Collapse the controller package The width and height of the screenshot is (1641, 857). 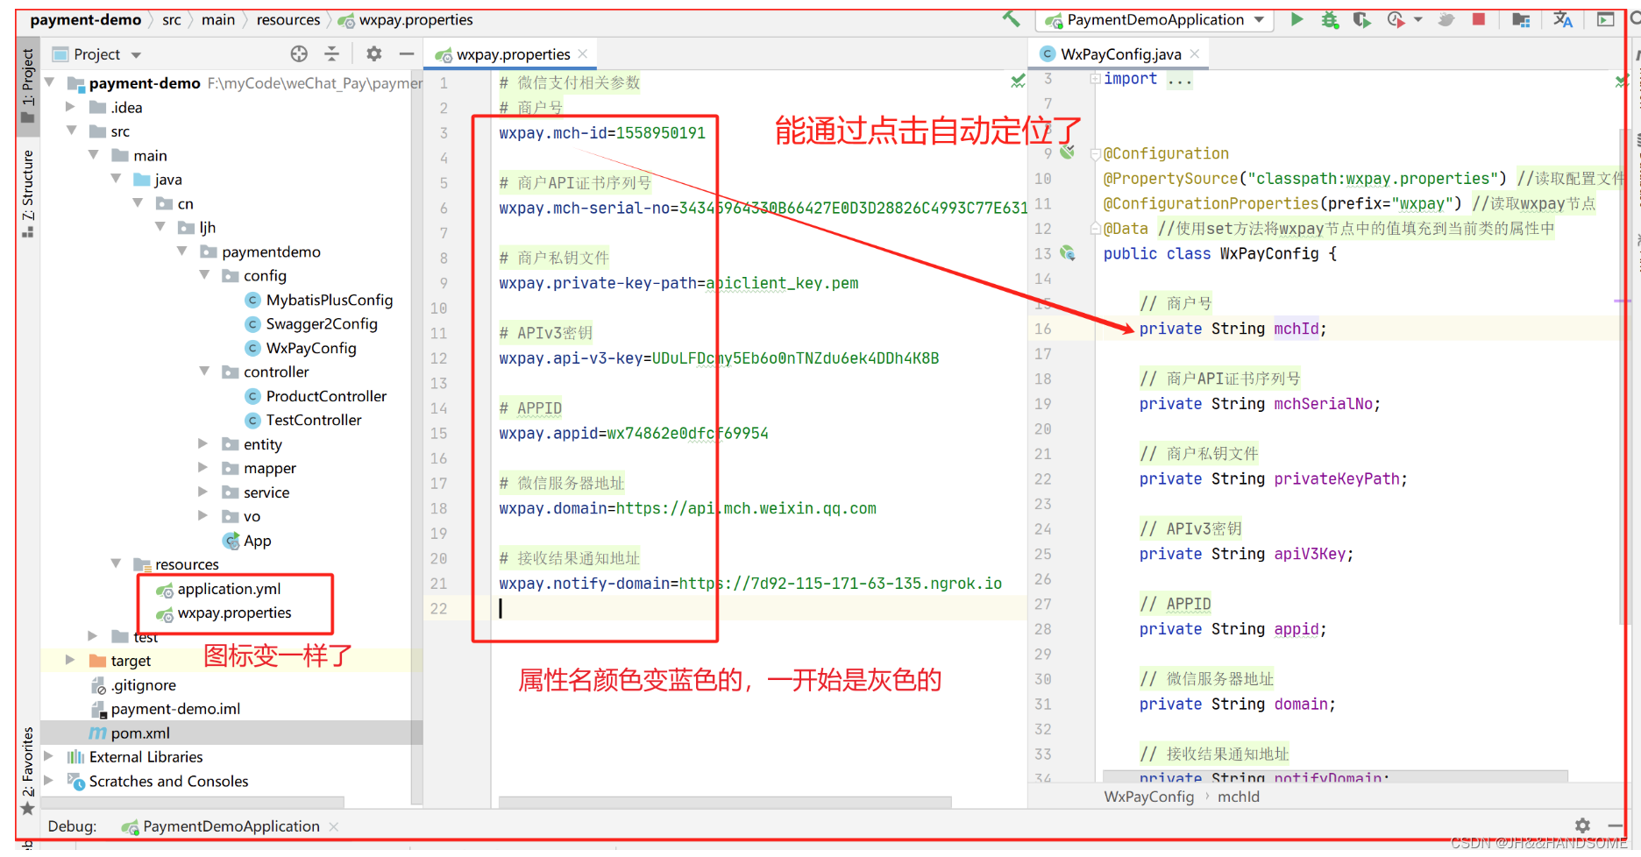tap(204, 372)
